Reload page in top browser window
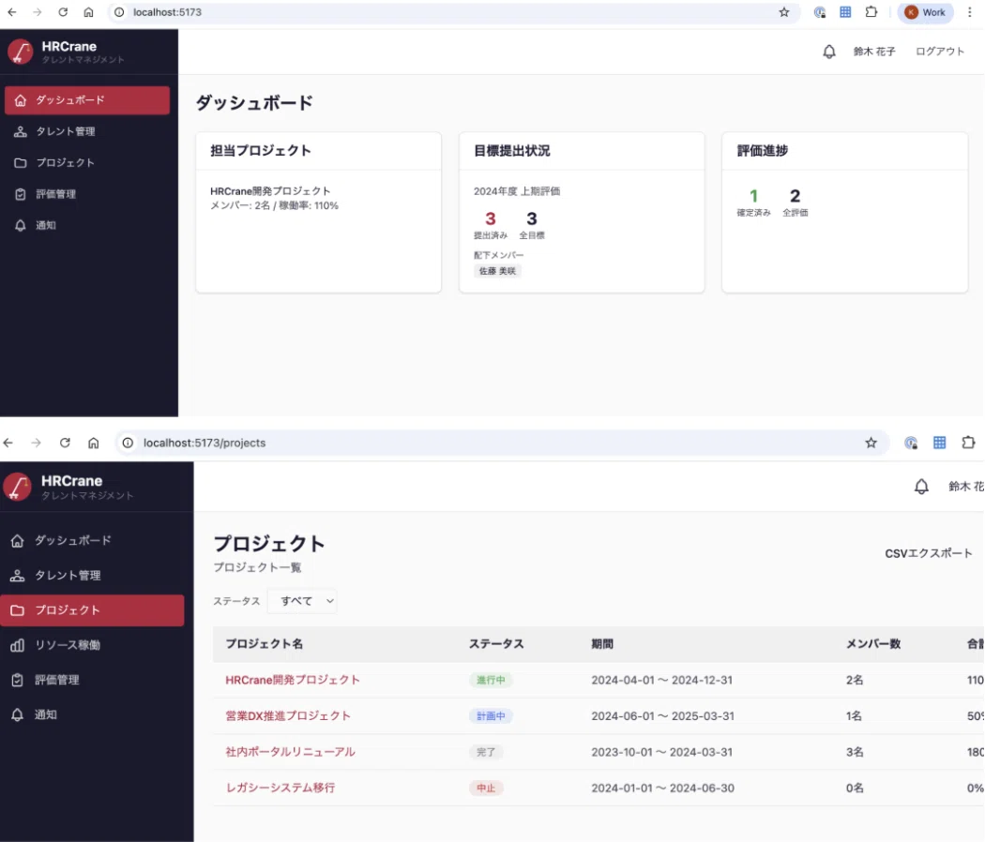This screenshot has height=842, width=985. coord(63,12)
